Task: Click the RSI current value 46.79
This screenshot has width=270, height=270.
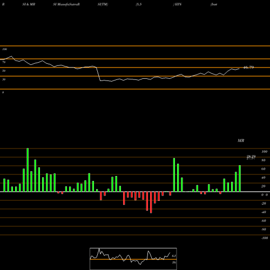Action: 248,67
